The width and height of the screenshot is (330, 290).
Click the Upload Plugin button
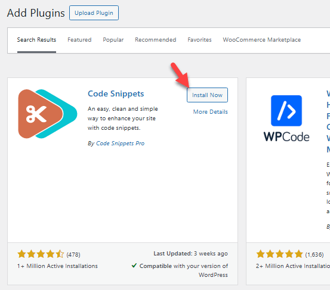click(94, 13)
